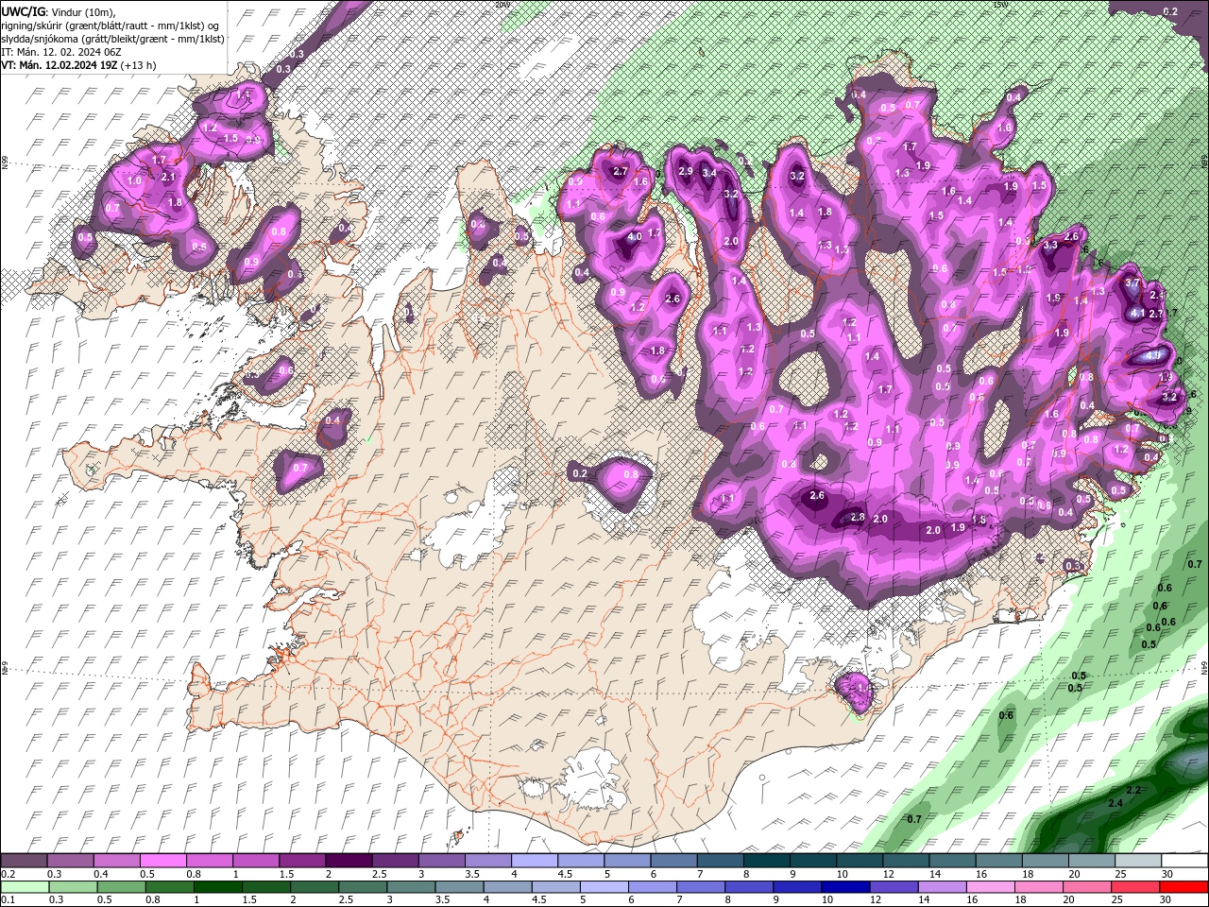
Task: Select the "2.8" snowfall value on the map
Action: (858, 517)
